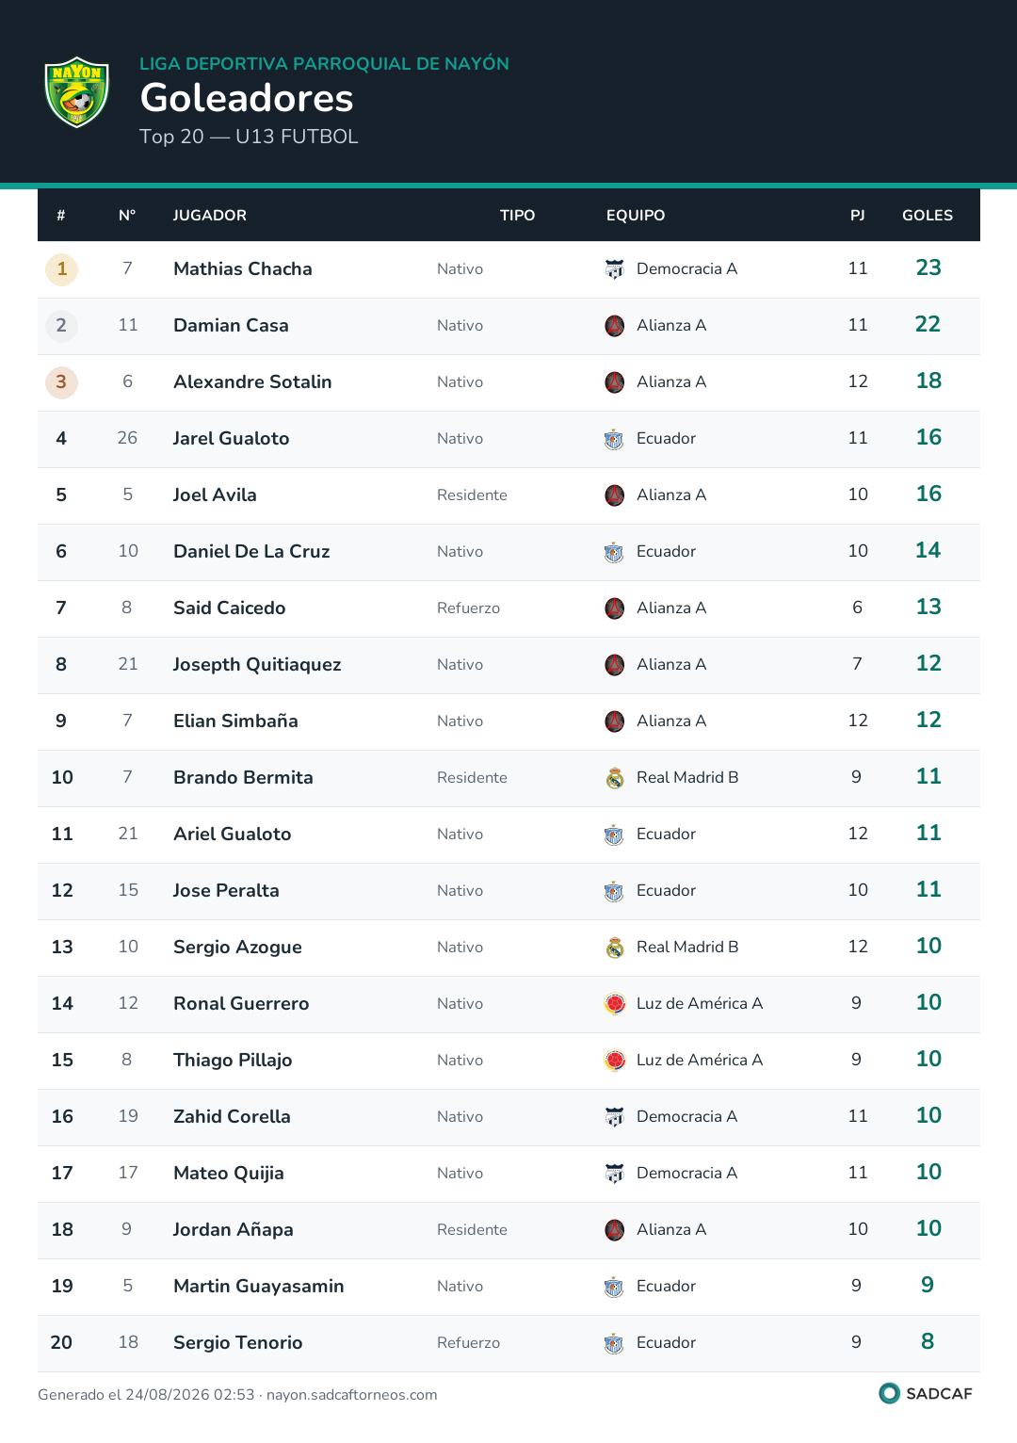This screenshot has height=1443, width=1017.
Task: Open player Alexandre Sotalin
Action: coord(252,382)
